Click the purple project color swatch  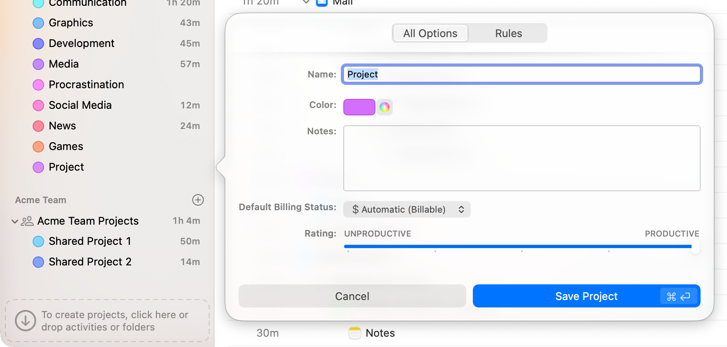click(359, 107)
